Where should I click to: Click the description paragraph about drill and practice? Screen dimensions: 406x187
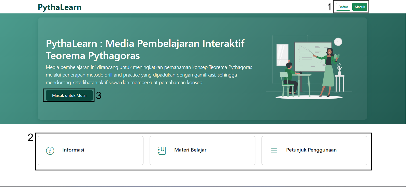(x=149, y=75)
